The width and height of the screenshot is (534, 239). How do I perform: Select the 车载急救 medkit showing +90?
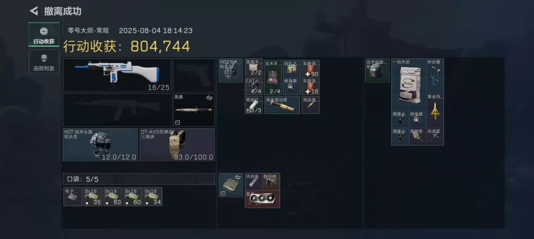click(x=311, y=69)
